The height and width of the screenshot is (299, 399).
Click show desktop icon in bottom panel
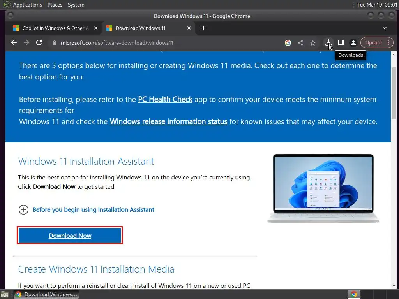[x=5, y=294]
